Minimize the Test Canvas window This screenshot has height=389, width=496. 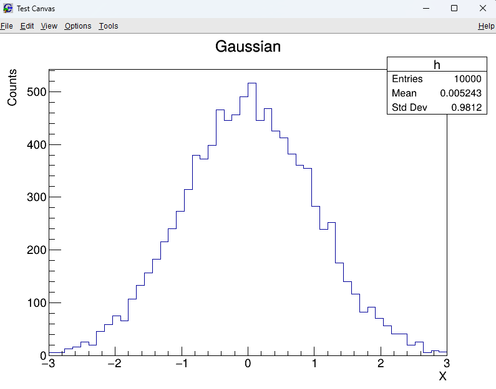point(427,8)
